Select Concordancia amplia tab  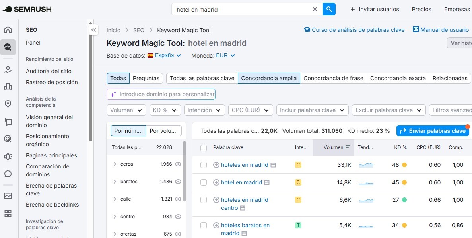(269, 78)
